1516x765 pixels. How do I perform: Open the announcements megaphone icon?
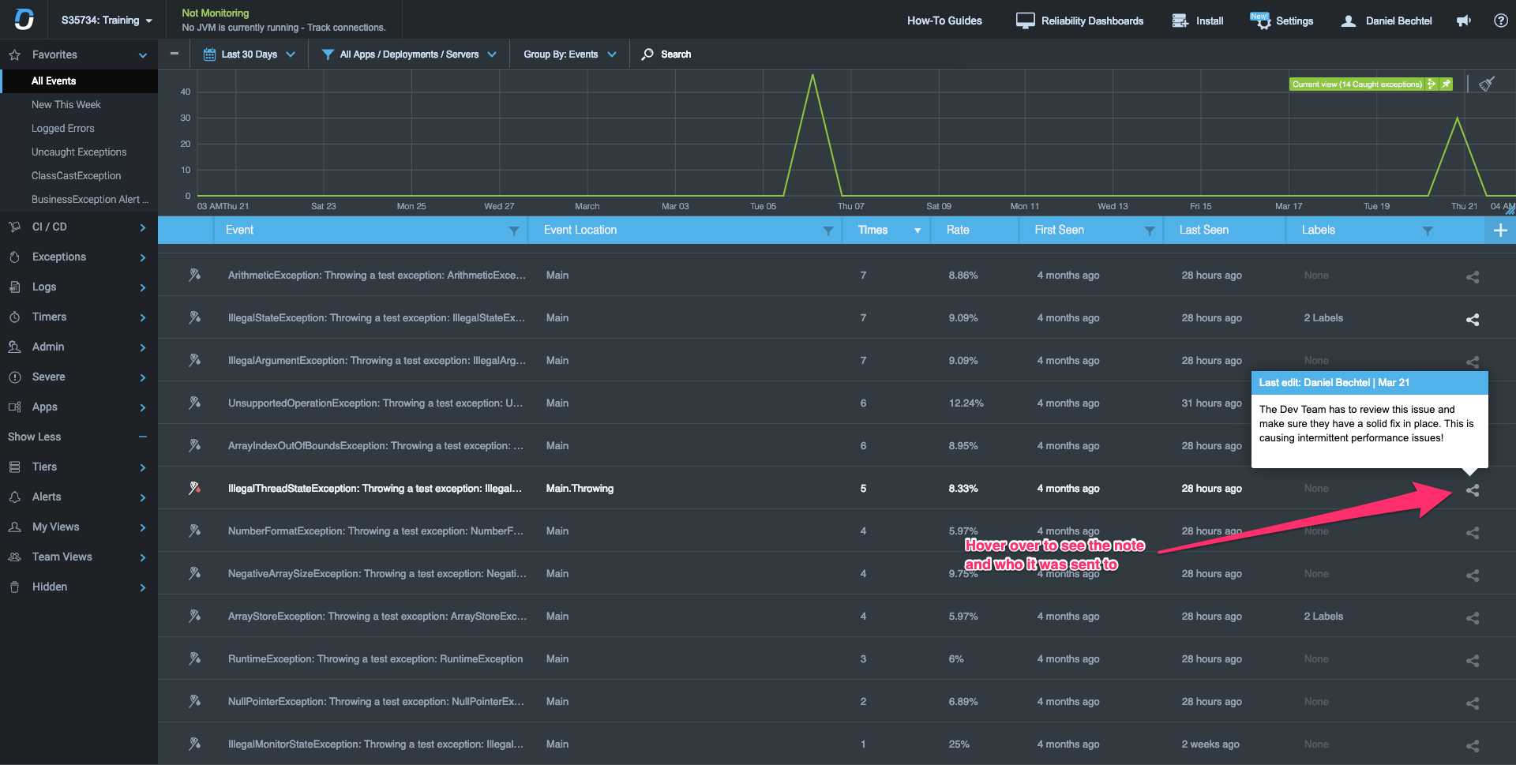tap(1464, 21)
